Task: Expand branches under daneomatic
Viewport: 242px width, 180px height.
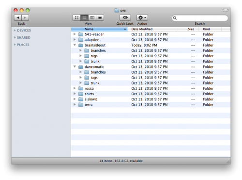Action: point(80,72)
